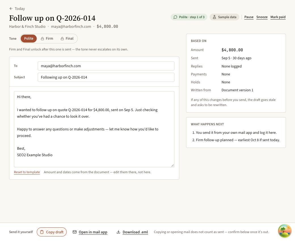Return to Today view

(17, 9)
